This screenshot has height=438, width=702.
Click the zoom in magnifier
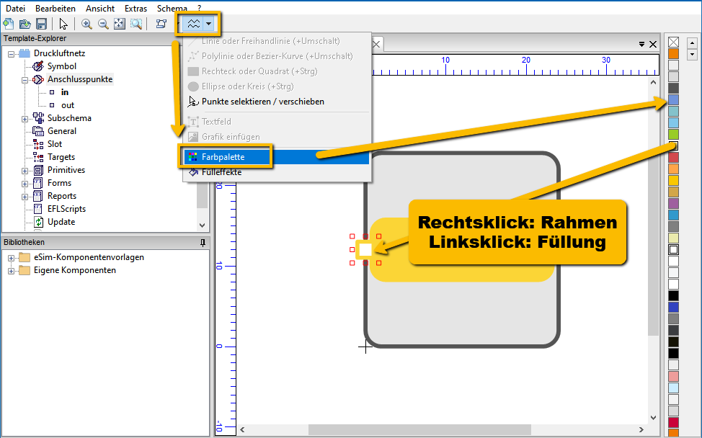coord(86,24)
